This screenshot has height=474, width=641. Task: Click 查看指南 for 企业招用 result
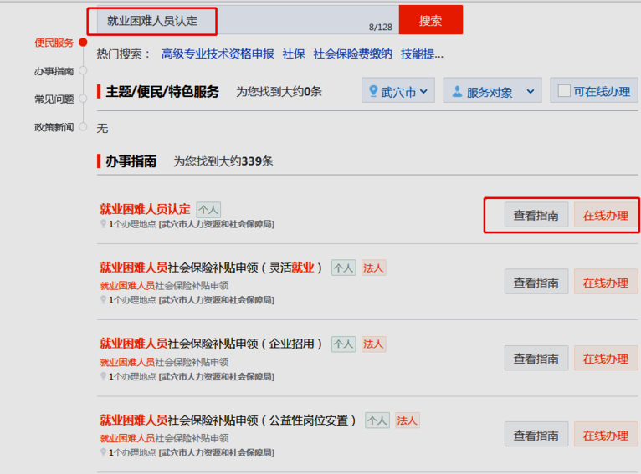[536, 358]
